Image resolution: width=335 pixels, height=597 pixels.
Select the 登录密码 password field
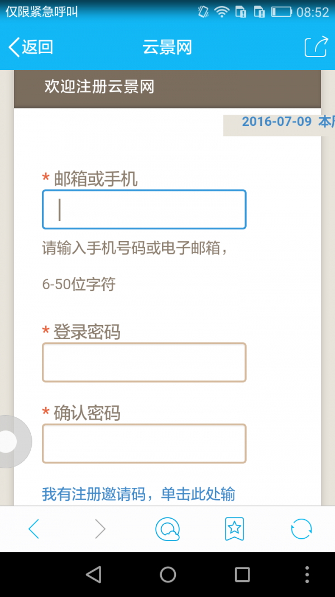(x=144, y=362)
